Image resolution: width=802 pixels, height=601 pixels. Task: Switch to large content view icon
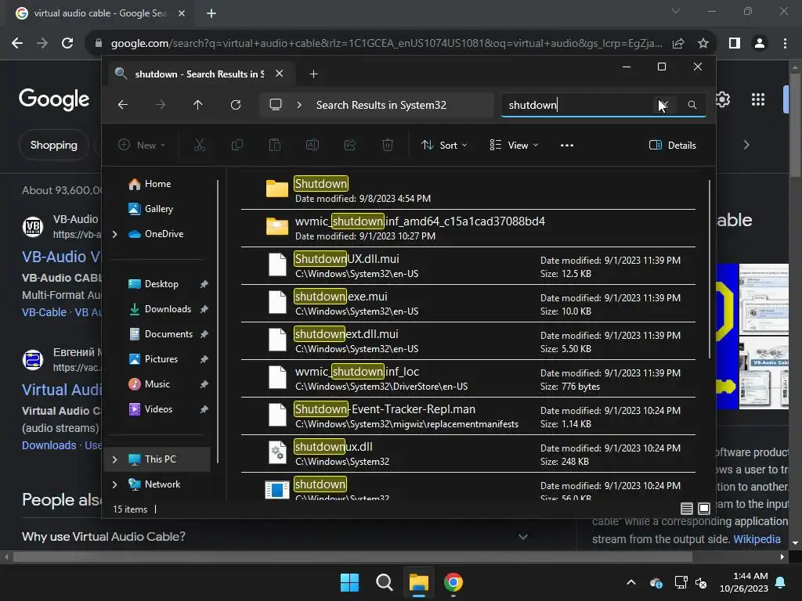[704, 509]
